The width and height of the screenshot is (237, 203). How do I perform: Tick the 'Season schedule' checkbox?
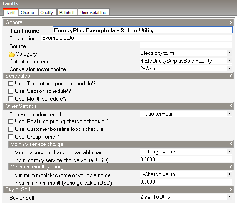[11, 91]
